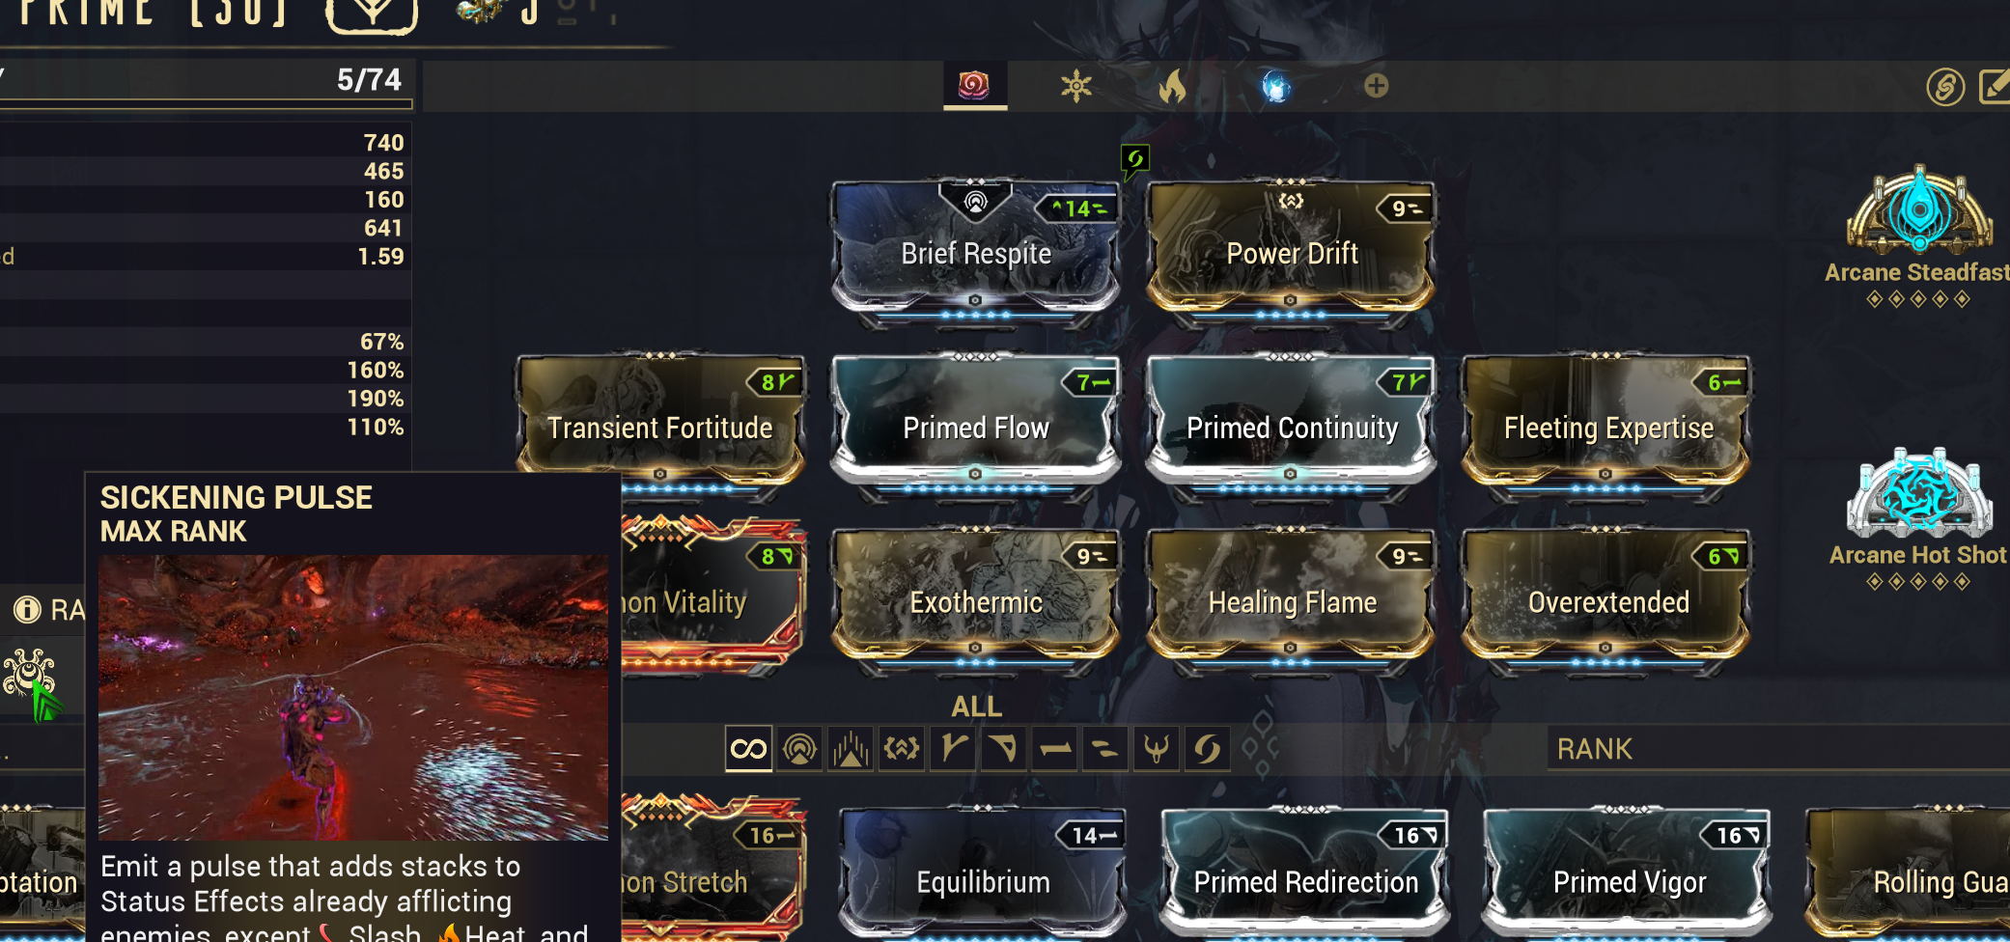Add a new config with plus
Viewport: 2010px width, 942px height.
click(1377, 86)
